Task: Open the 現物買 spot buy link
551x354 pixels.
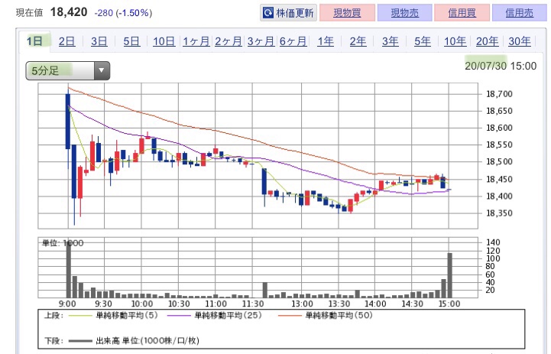Action: click(x=347, y=13)
